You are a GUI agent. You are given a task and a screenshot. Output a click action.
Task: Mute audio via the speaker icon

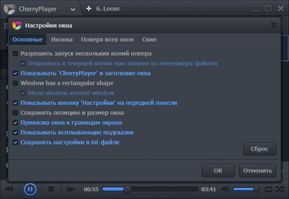(225, 189)
